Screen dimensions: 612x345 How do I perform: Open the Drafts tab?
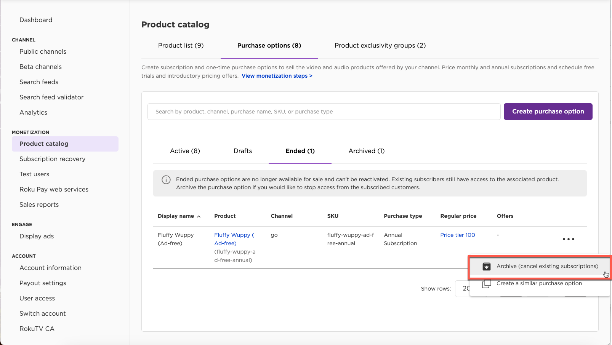(x=243, y=151)
